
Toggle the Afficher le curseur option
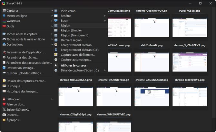point(74,65)
